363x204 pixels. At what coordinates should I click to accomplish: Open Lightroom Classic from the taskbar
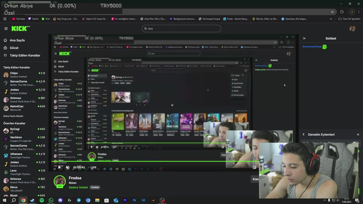pyautogui.click(x=143, y=200)
